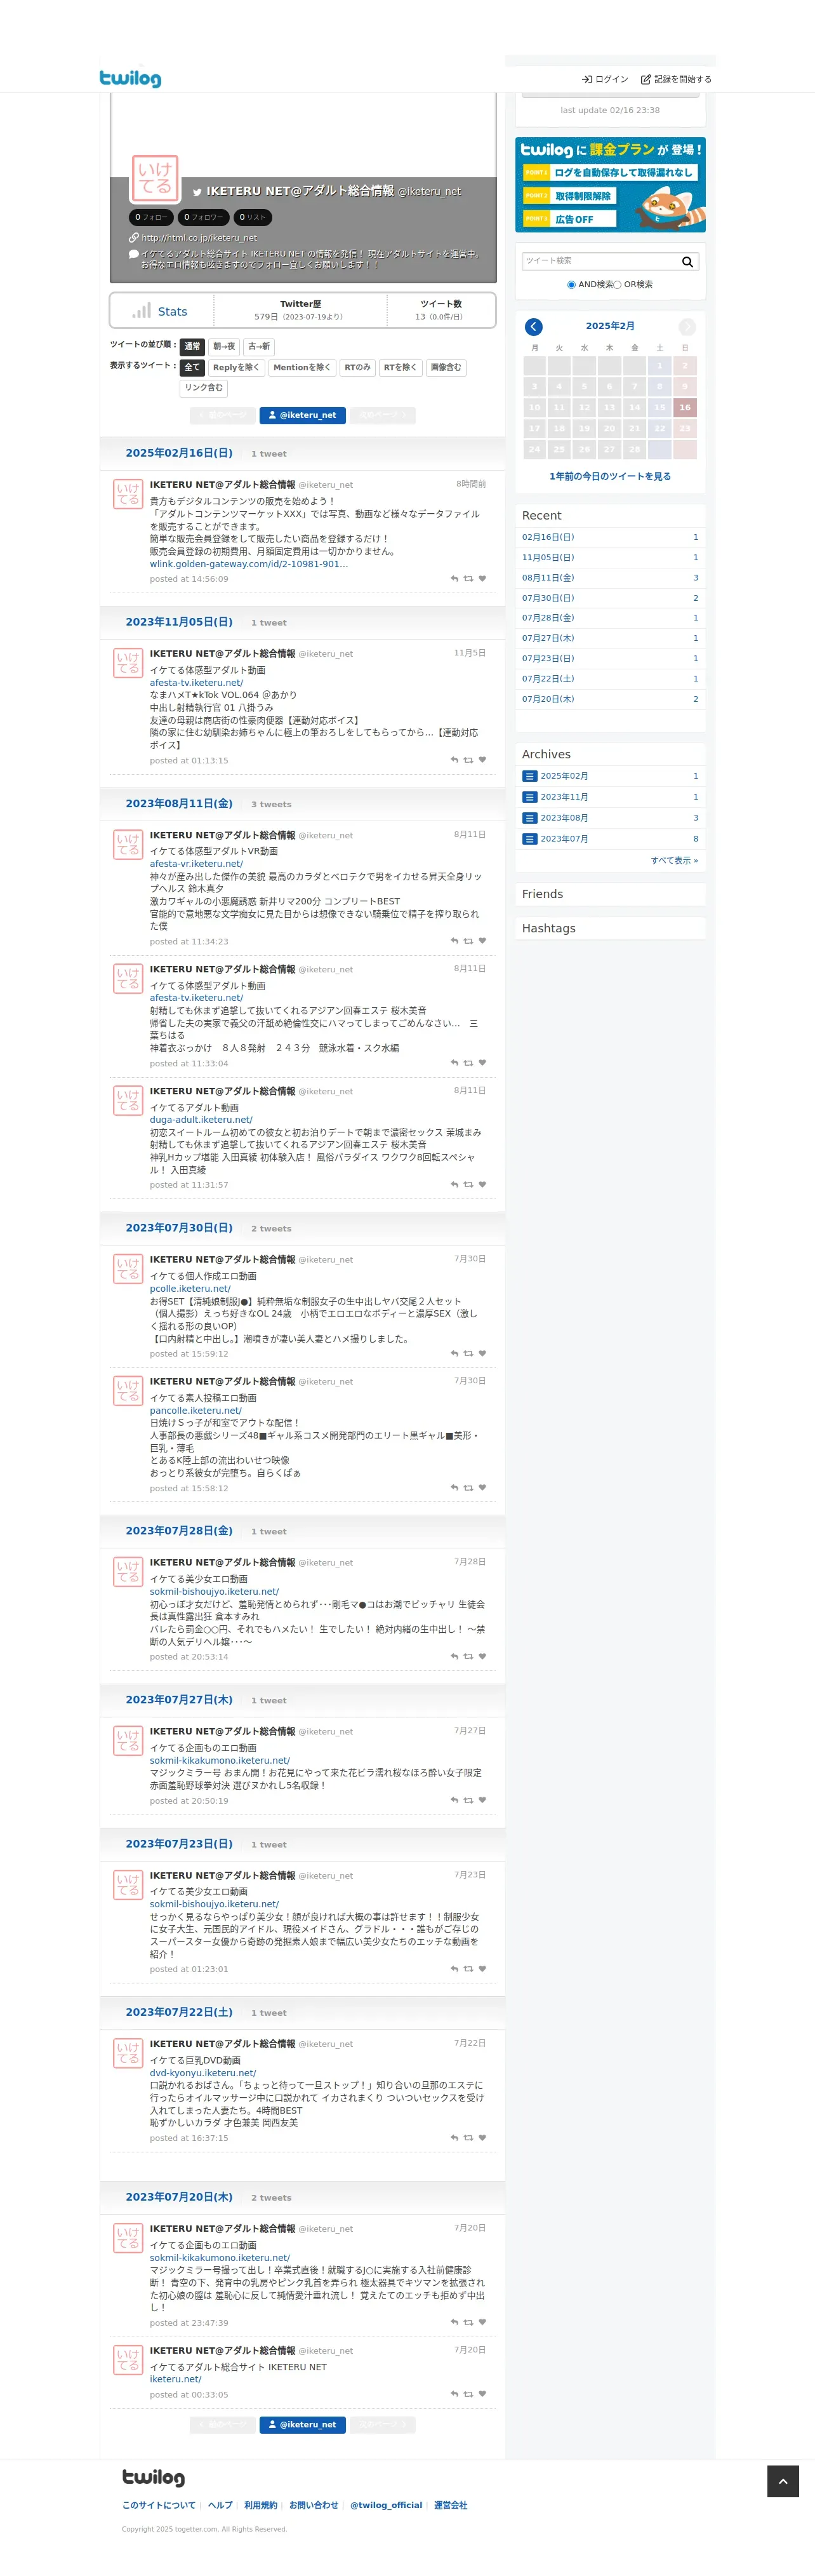This screenshot has height=2576, width=815.
Task: Select 通常 sort order
Action: pyautogui.click(x=192, y=347)
